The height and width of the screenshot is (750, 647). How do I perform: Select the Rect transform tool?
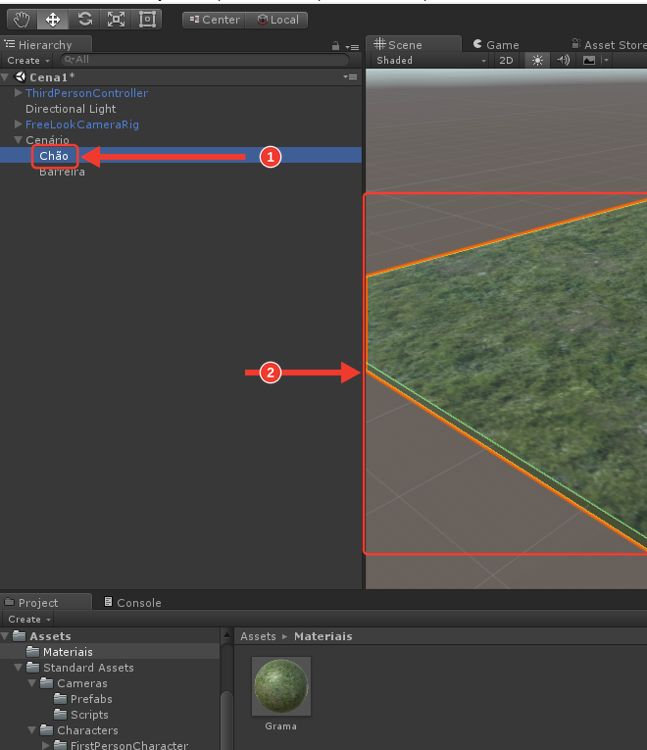point(147,20)
